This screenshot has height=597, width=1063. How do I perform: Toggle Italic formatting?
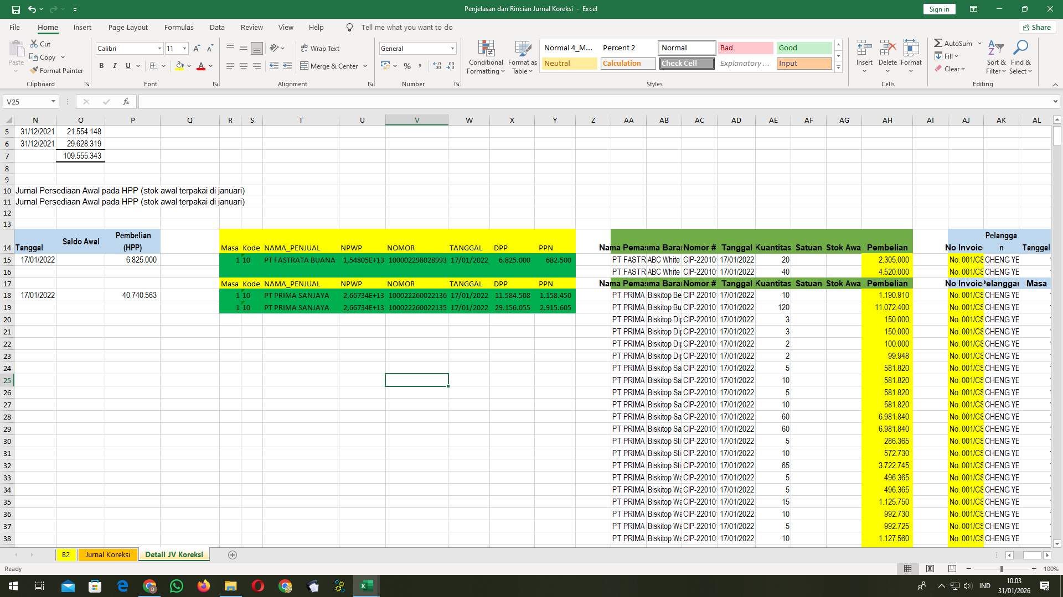115,66
